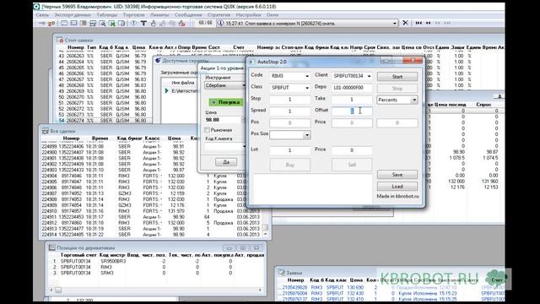Click the Заявки window title icon
The width and height of the screenshot is (540, 304).
coord(281,272)
